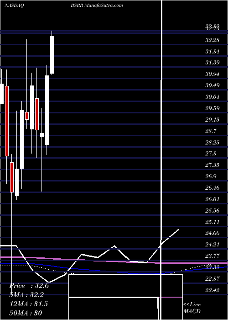228x320 pixels.
Task: Click the 26.9 price axis label
Action: coord(211,176)
